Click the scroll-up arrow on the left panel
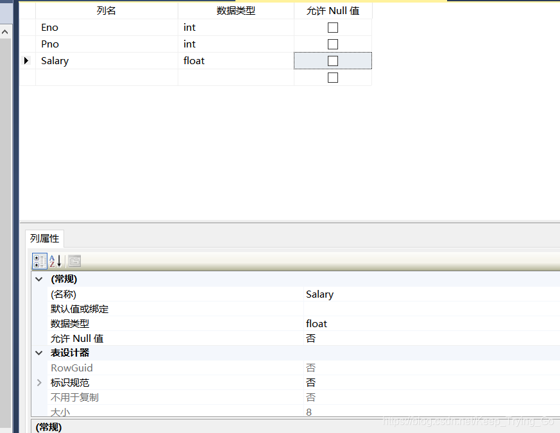The width and height of the screenshot is (560, 433). tap(5, 32)
